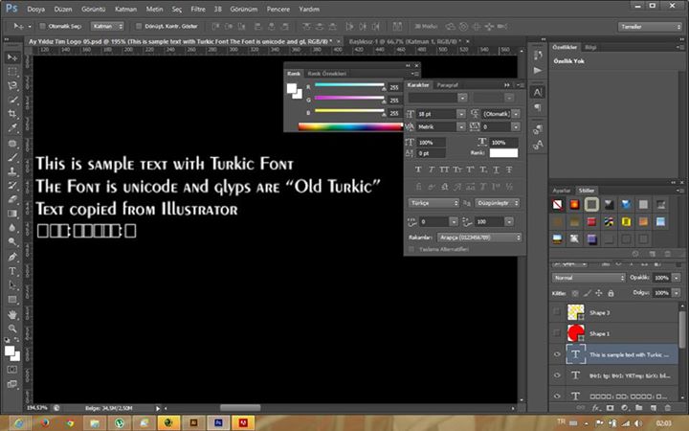This screenshot has height=431, width=689.
Task: Switch to the Renk Örnekleri tab
Action: coord(326,73)
